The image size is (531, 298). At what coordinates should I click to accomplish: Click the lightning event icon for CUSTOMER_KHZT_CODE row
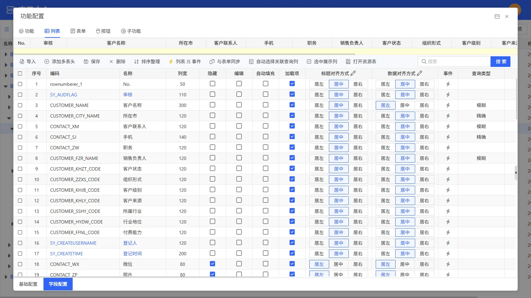pos(448,169)
